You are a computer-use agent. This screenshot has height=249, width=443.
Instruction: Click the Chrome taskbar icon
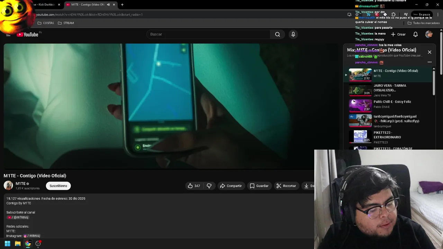click(28, 243)
